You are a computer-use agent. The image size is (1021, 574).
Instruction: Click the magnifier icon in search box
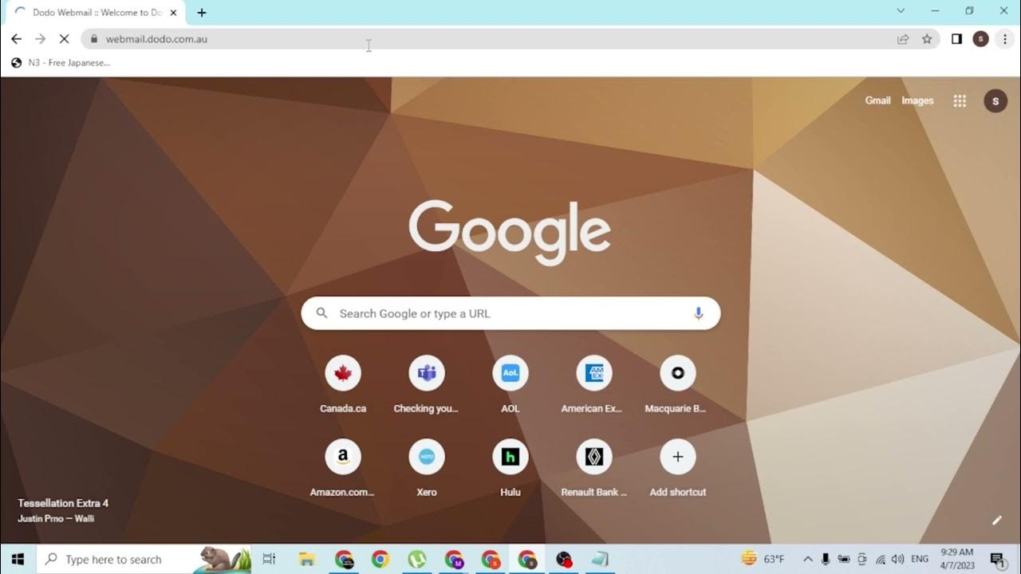[x=322, y=313]
